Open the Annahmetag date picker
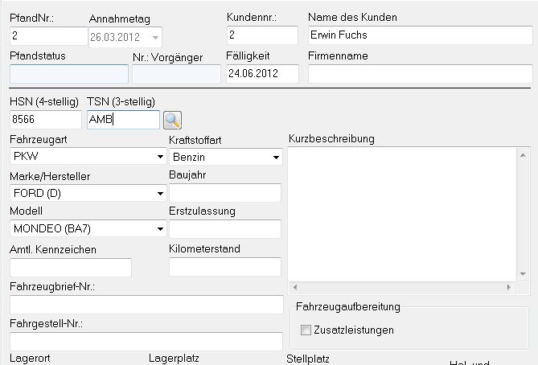The width and height of the screenshot is (538, 365). [155, 36]
